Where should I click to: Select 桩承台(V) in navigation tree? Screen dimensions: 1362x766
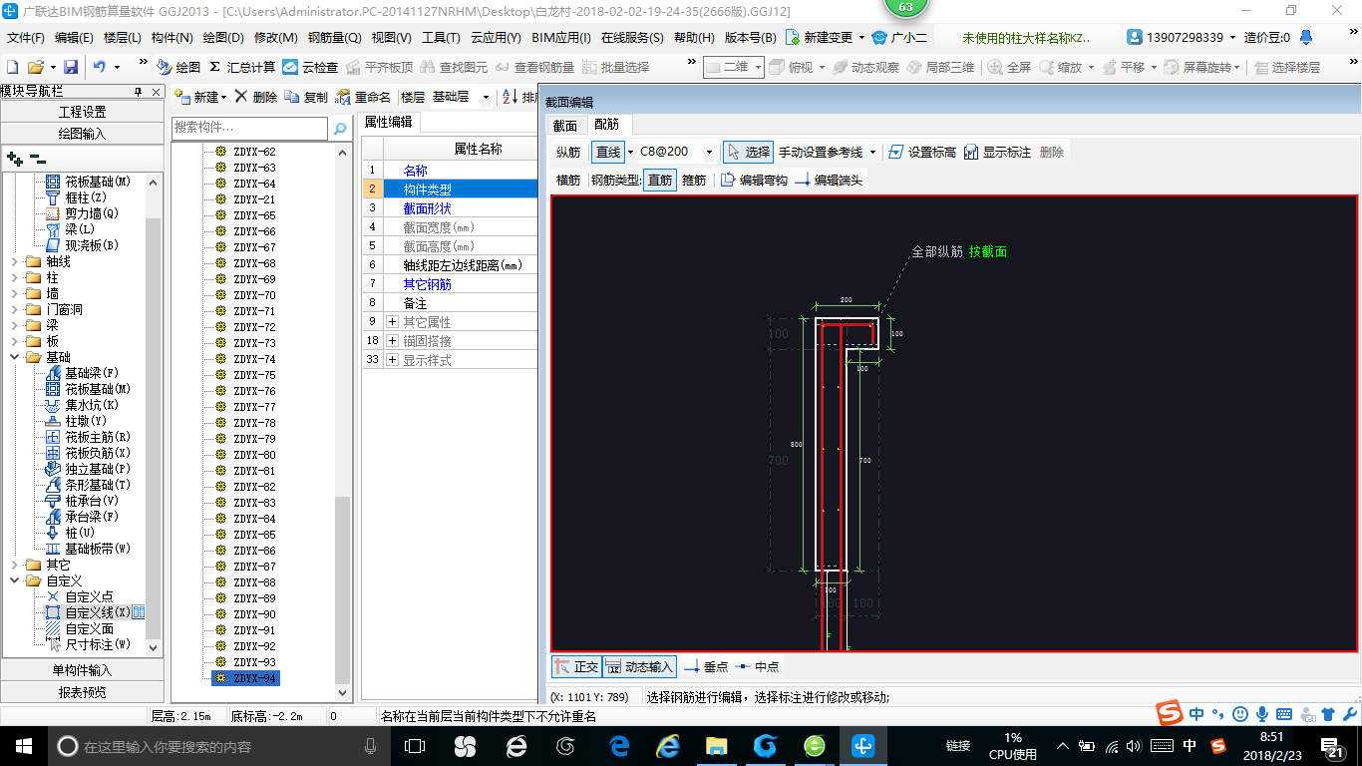(83, 501)
